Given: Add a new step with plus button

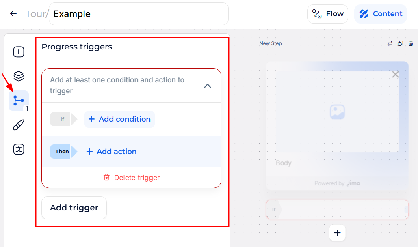Looking at the screenshot, I should click(x=337, y=233).
